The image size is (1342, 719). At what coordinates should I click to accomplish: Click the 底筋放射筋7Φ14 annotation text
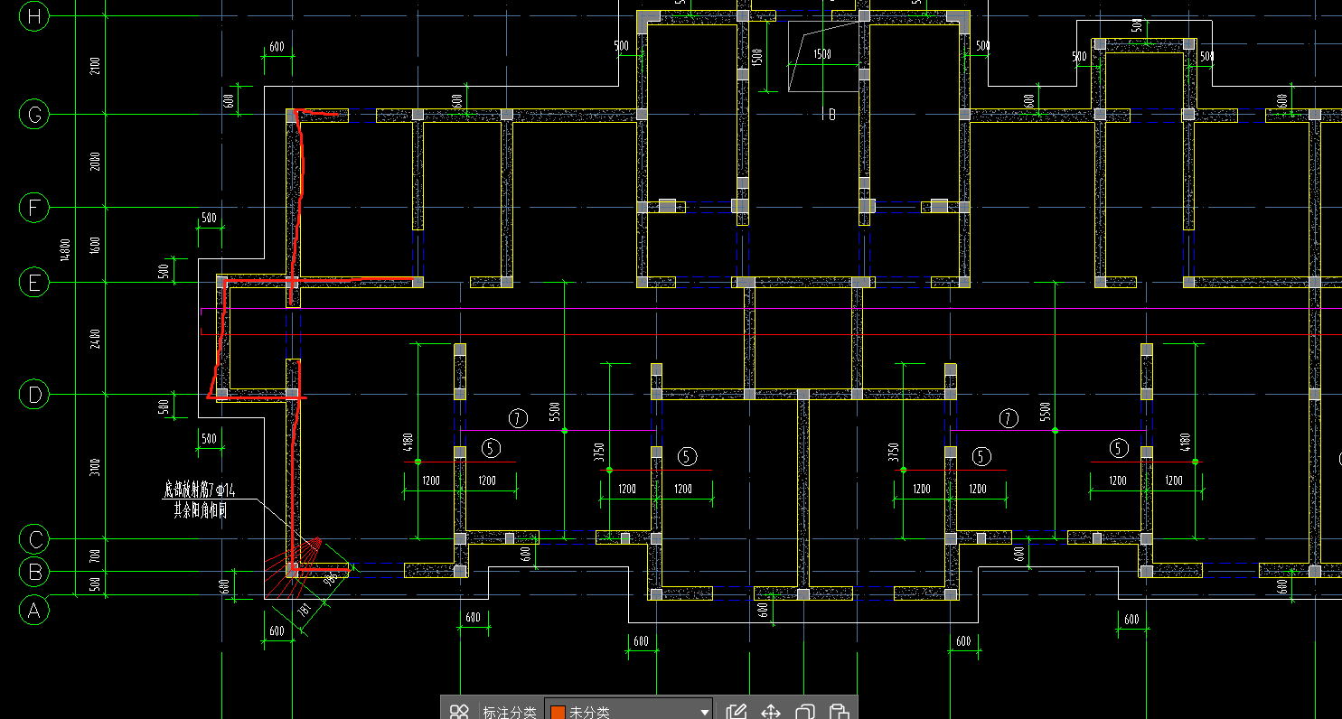click(x=201, y=490)
